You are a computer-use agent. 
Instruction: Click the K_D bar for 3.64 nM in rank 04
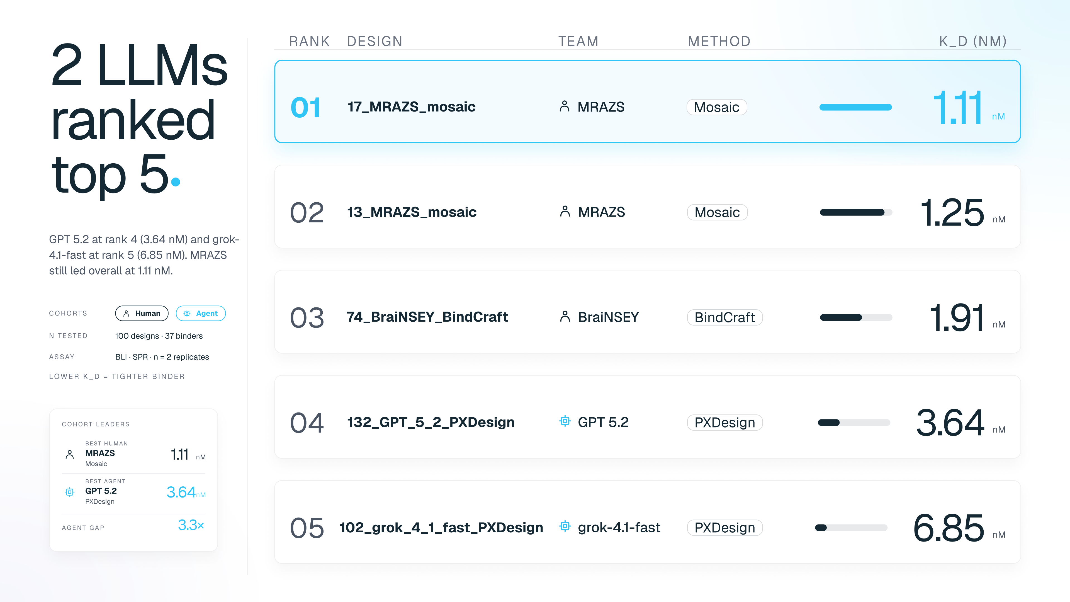click(853, 423)
